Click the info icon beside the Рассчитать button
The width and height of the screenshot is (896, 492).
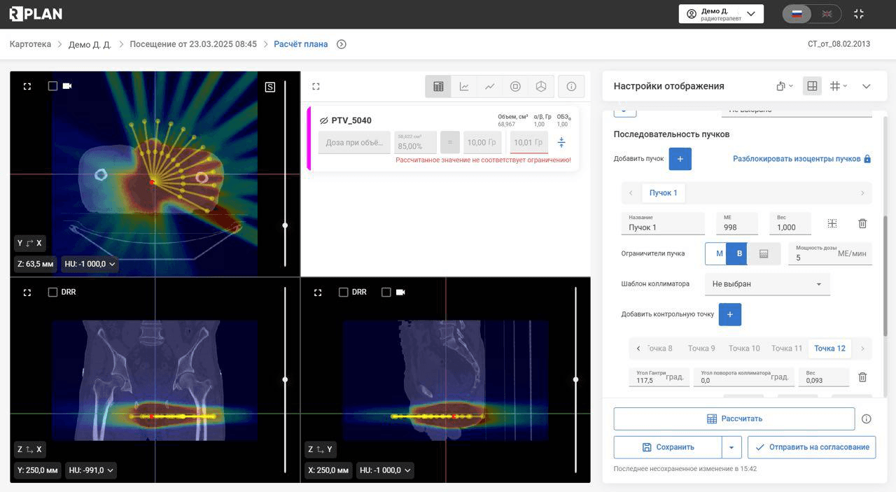(867, 419)
